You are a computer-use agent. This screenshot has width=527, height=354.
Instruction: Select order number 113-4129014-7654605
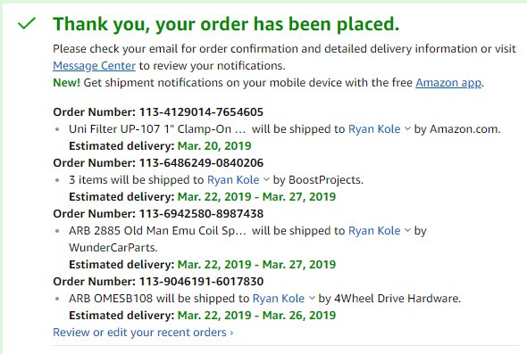(x=201, y=112)
